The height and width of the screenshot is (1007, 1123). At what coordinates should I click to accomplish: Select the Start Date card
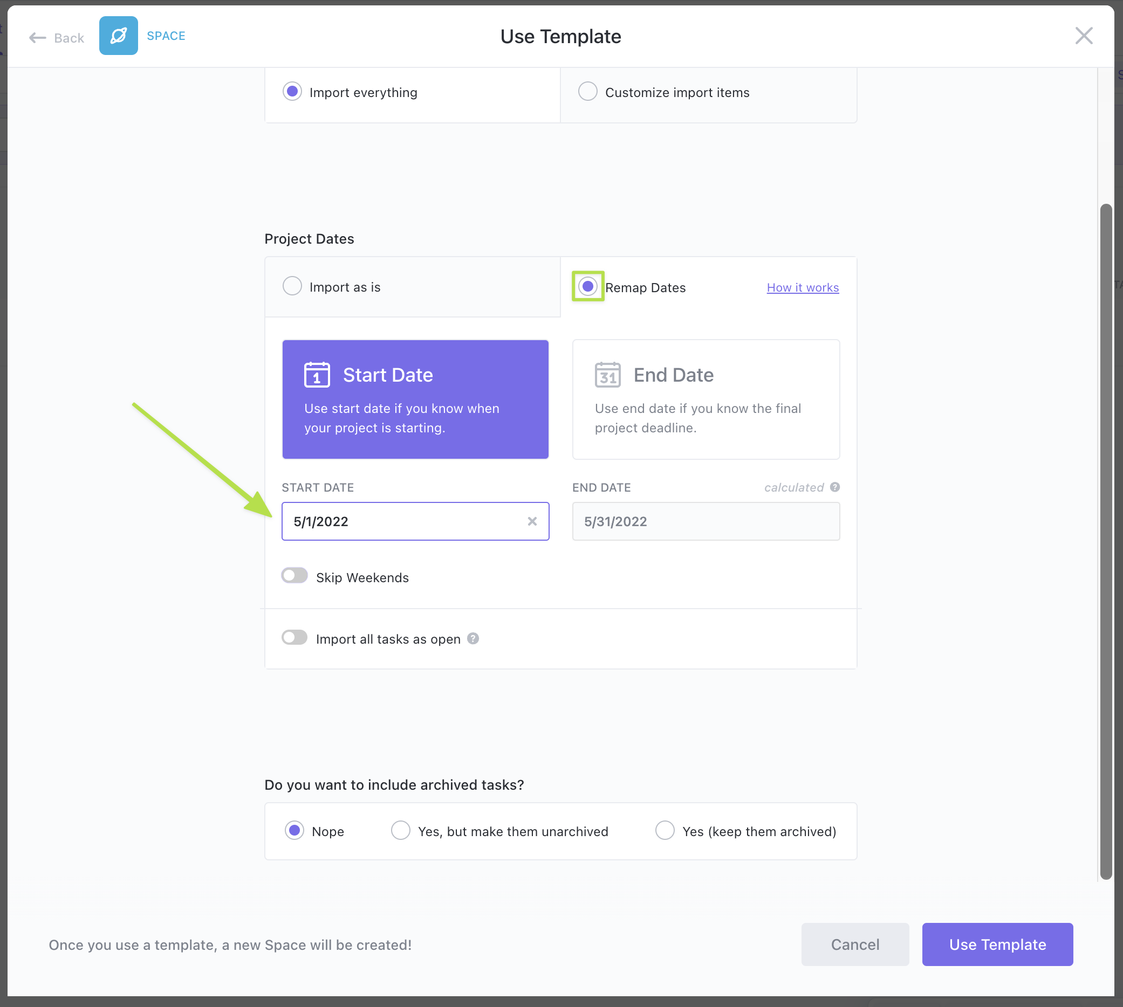coord(415,399)
